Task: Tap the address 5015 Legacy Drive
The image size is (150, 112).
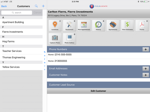Action: [x=67, y=15]
